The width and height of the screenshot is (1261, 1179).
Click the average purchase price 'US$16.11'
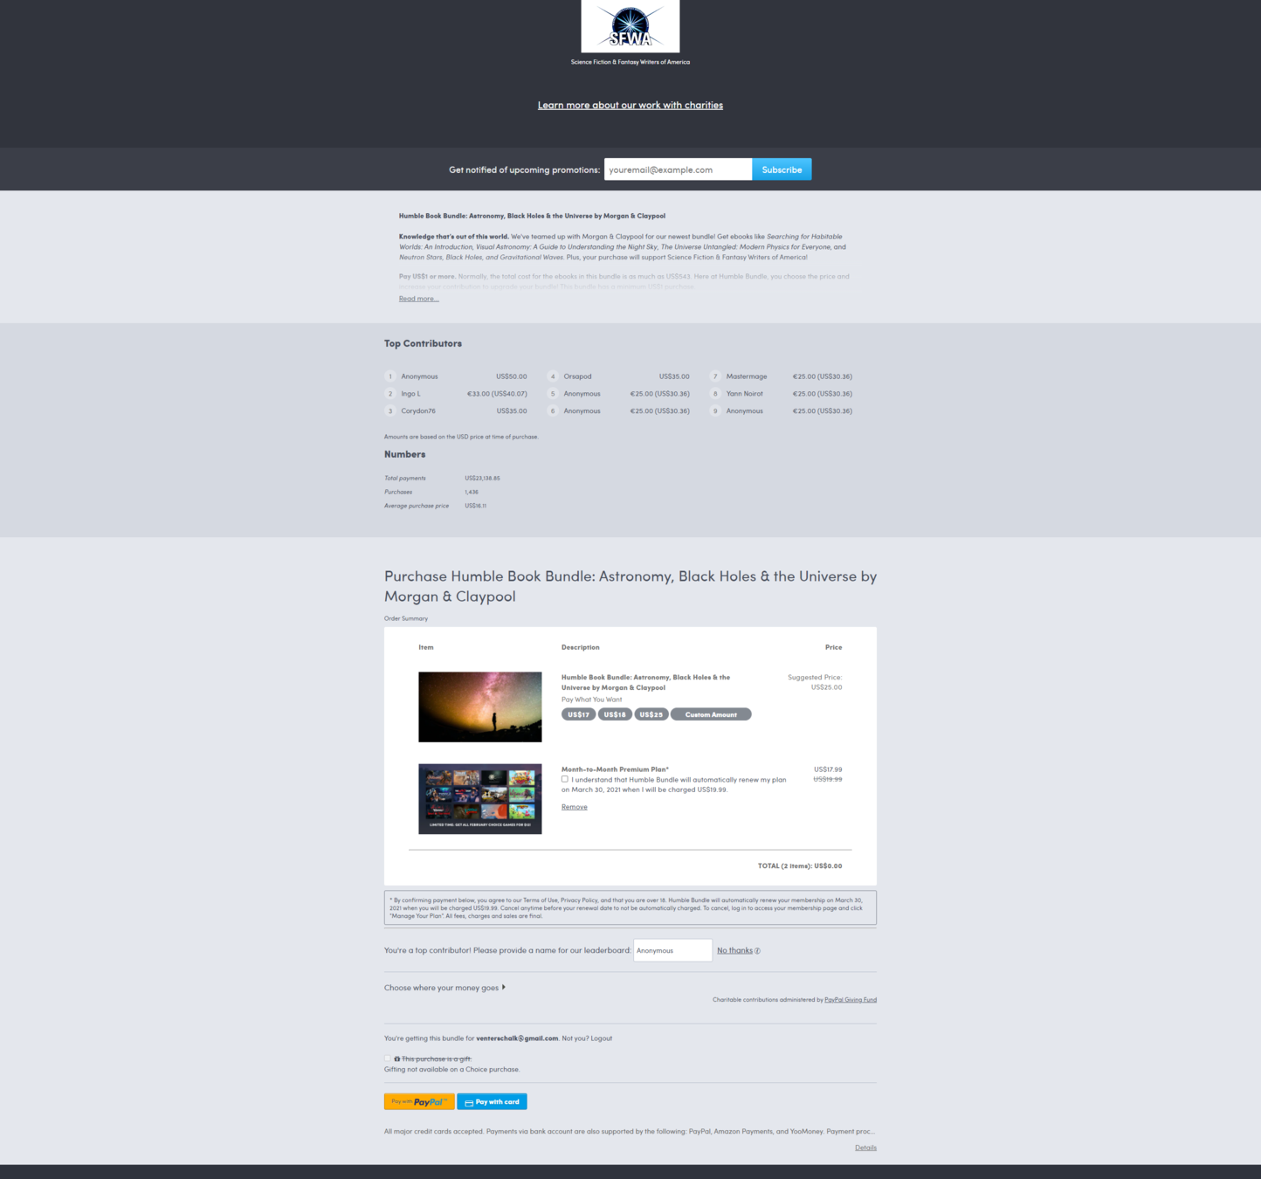(x=475, y=506)
